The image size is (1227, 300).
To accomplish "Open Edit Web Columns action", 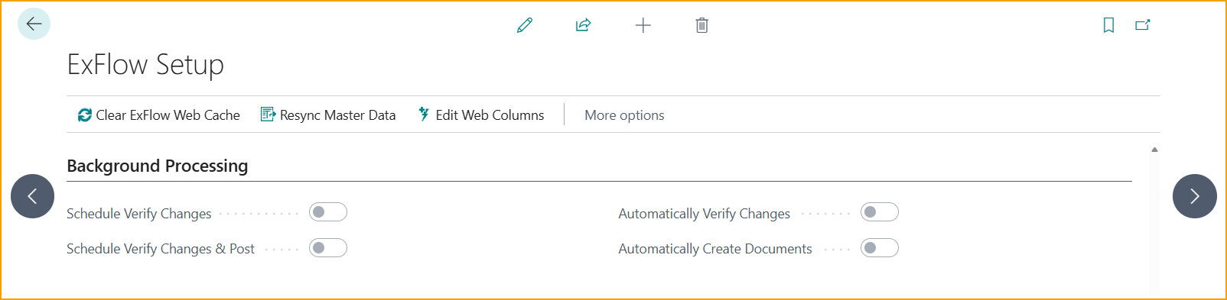I will (x=481, y=115).
